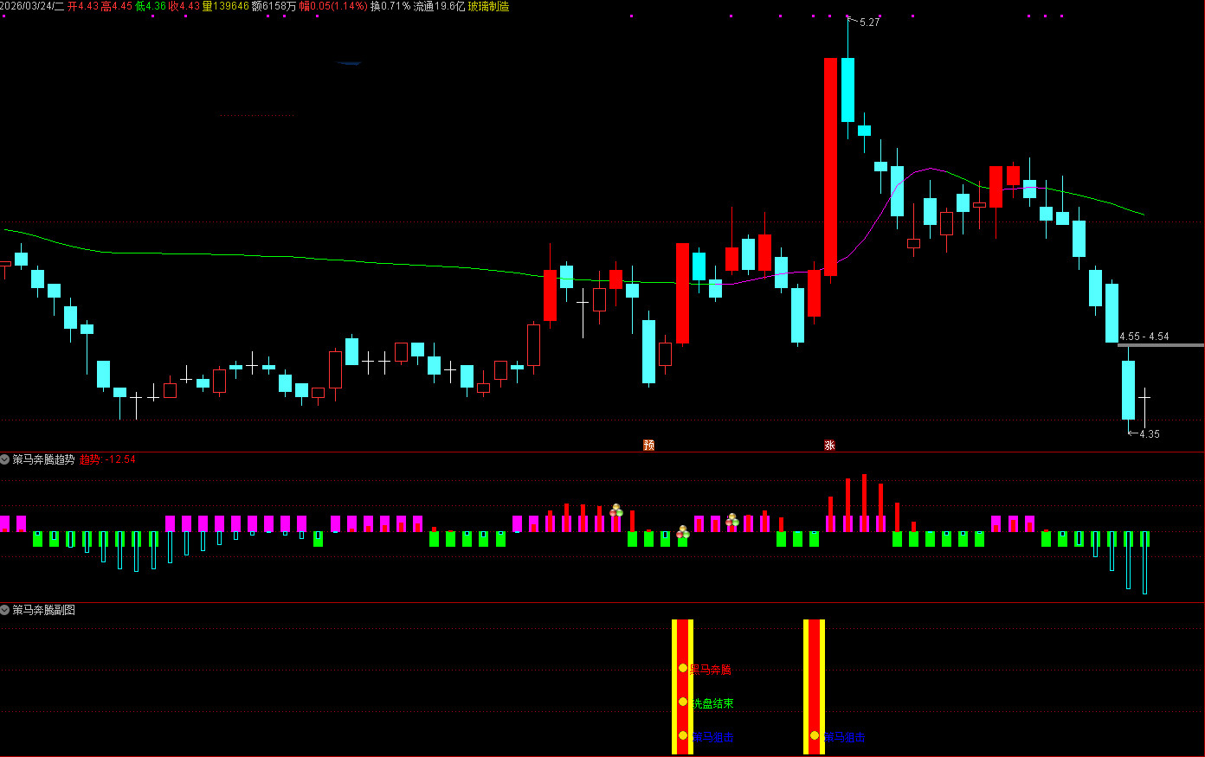Screen dimensions: 1205x757
Task: Click the gray gap line near 4.55
Action: (x=1160, y=345)
